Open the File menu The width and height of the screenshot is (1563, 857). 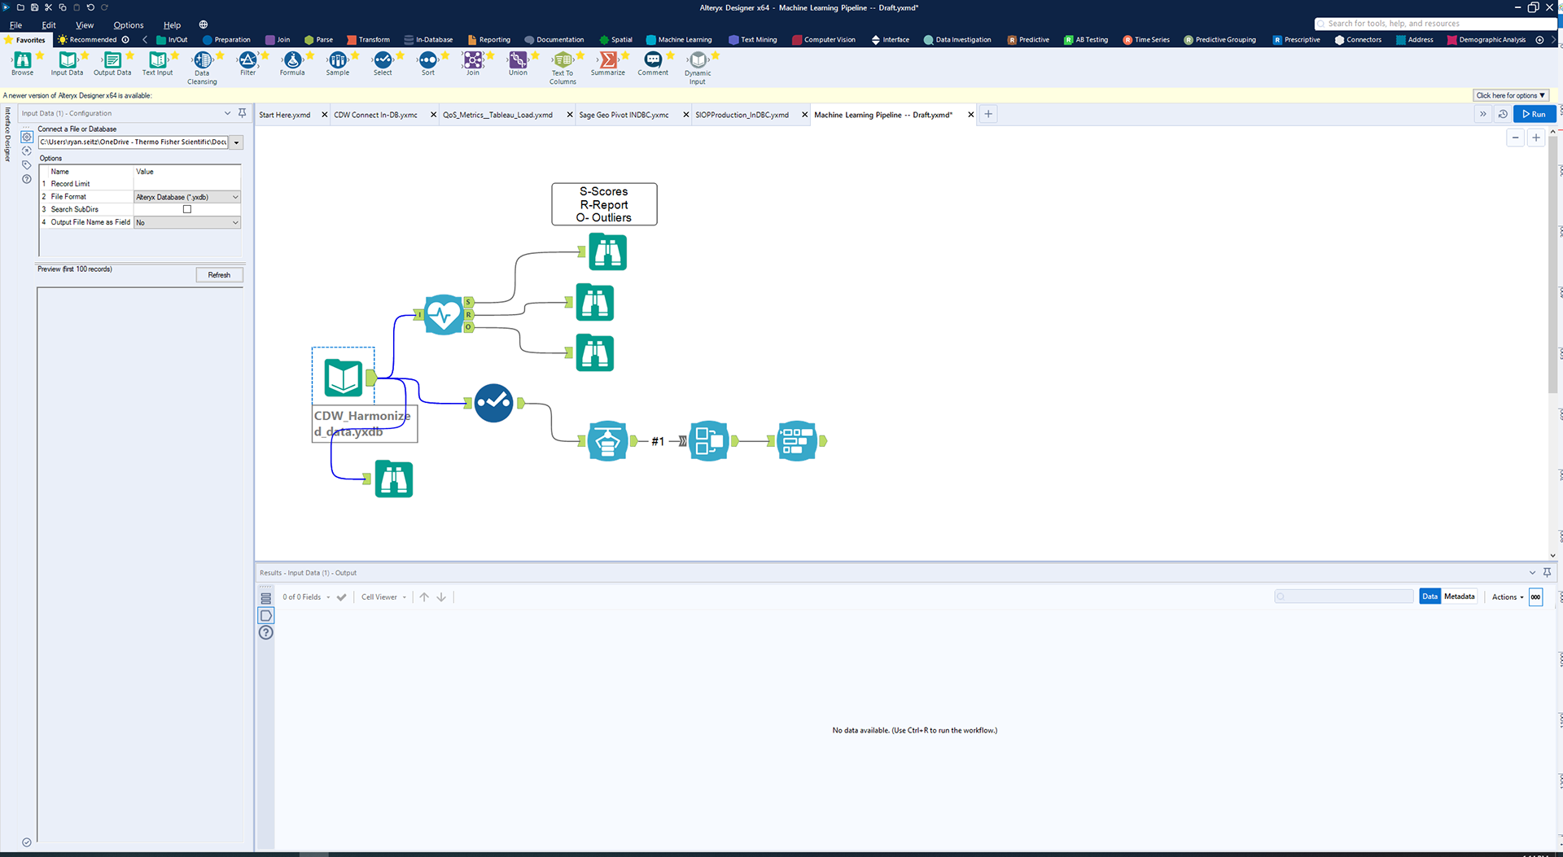point(15,25)
